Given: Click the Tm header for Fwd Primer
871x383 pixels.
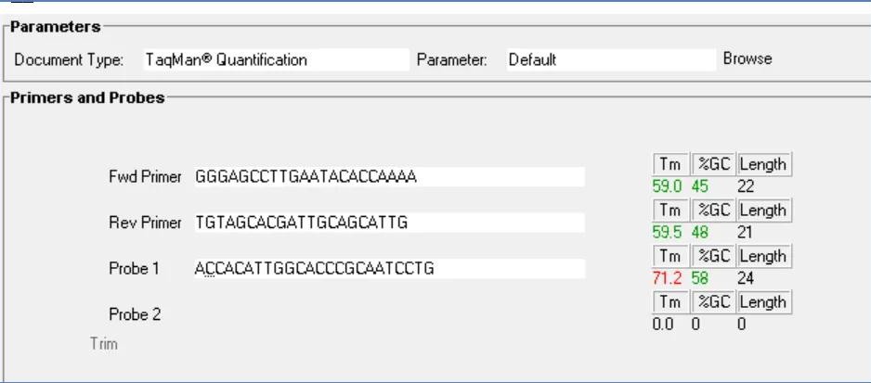Looking at the screenshot, I should point(670,164).
